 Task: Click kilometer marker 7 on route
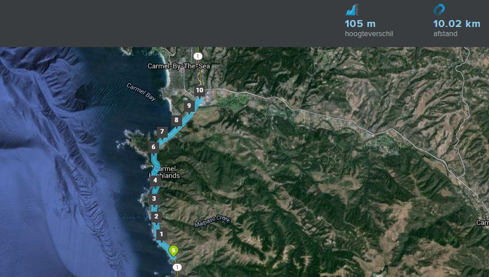162,132
